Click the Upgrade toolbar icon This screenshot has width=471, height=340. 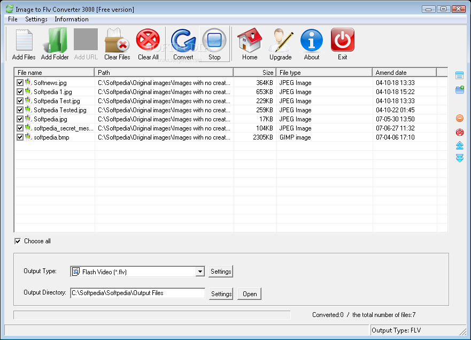(x=281, y=40)
